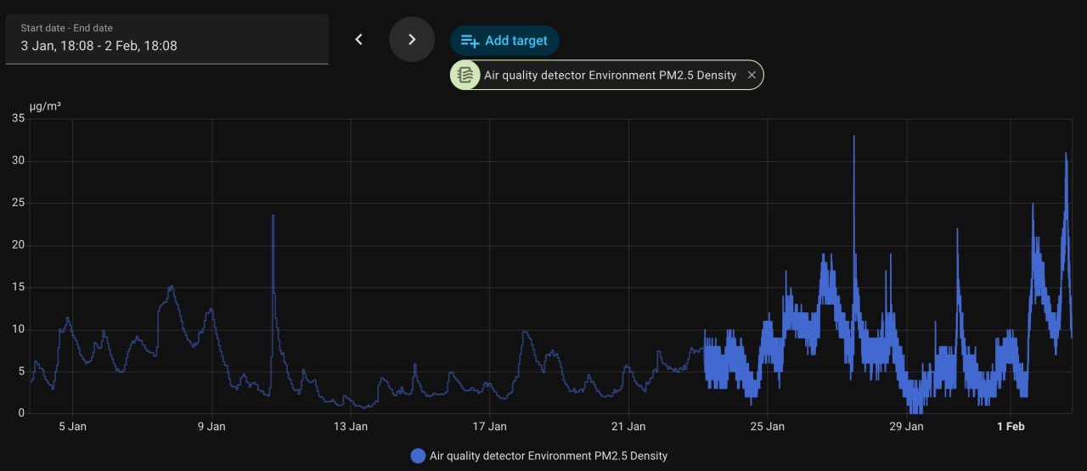Toggle PM2.5 Density series via legend dot
Viewport: 1087px width, 471px height.
point(418,456)
